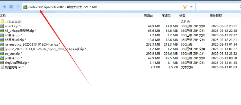Click the yellow V icon in address bar
This screenshot has width=241, height=105.
point(185,7)
